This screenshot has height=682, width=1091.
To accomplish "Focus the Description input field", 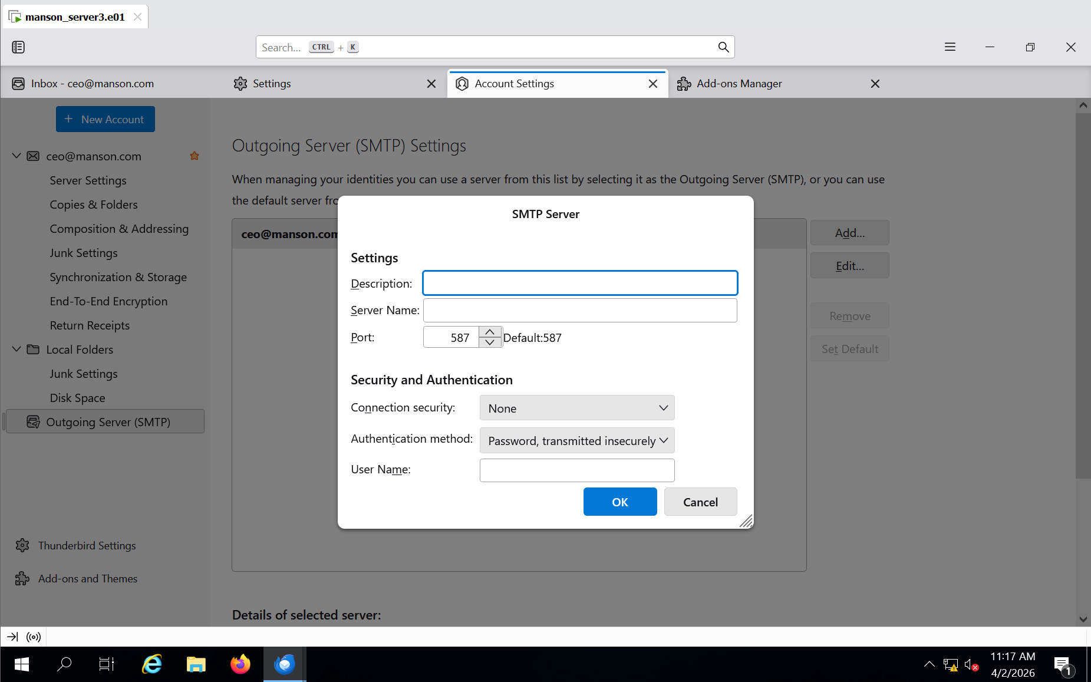I will coord(580,283).
